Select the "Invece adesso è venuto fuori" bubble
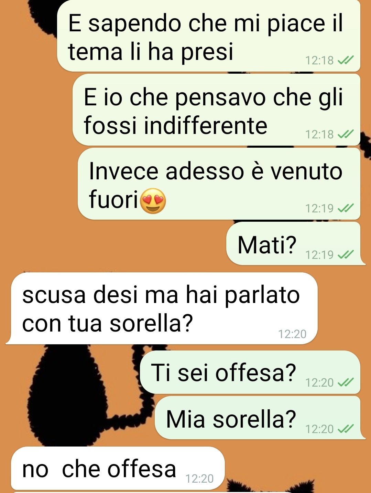 point(219,183)
